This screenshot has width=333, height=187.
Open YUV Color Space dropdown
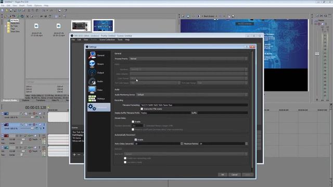click(155, 83)
